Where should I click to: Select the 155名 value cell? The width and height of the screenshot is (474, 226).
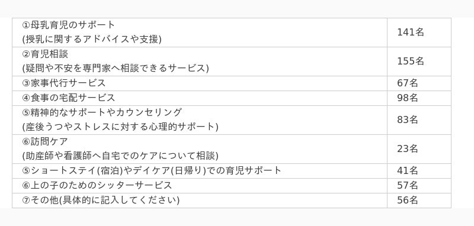tap(419, 62)
